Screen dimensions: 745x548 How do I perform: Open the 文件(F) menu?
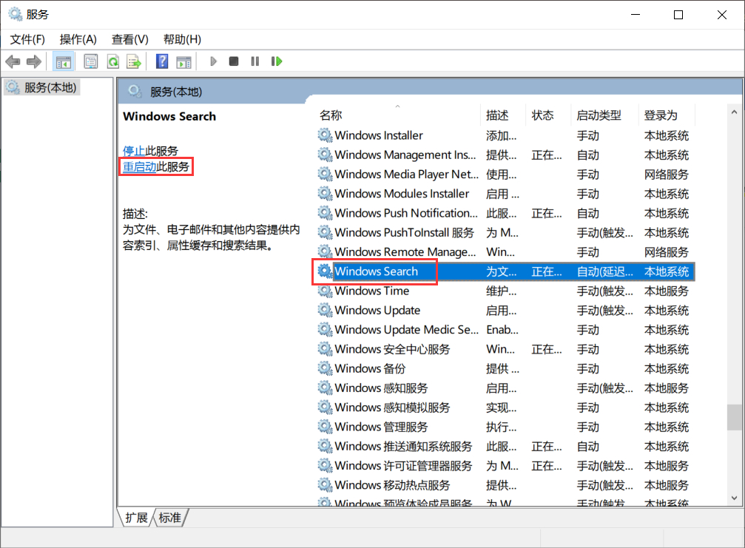pyautogui.click(x=27, y=39)
